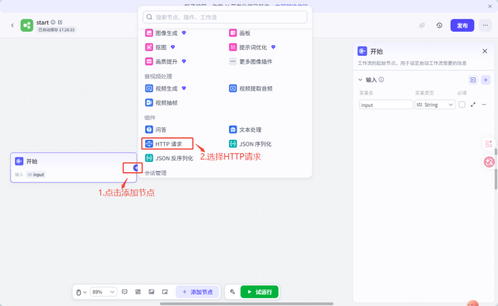Click the str input tag in 开始 node
The width and height of the screenshot is (498, 306).
(35, 175)
